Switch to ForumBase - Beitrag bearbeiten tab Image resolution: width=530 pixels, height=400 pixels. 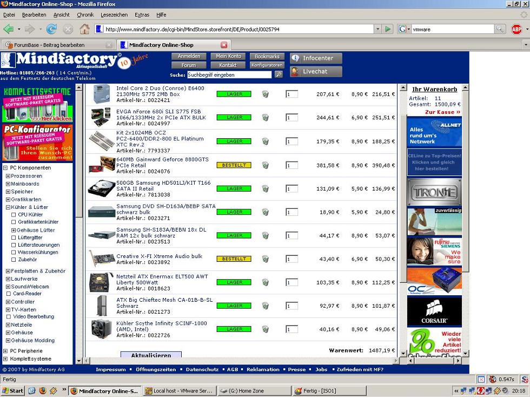pyautogui.click(x=58, y=45)
